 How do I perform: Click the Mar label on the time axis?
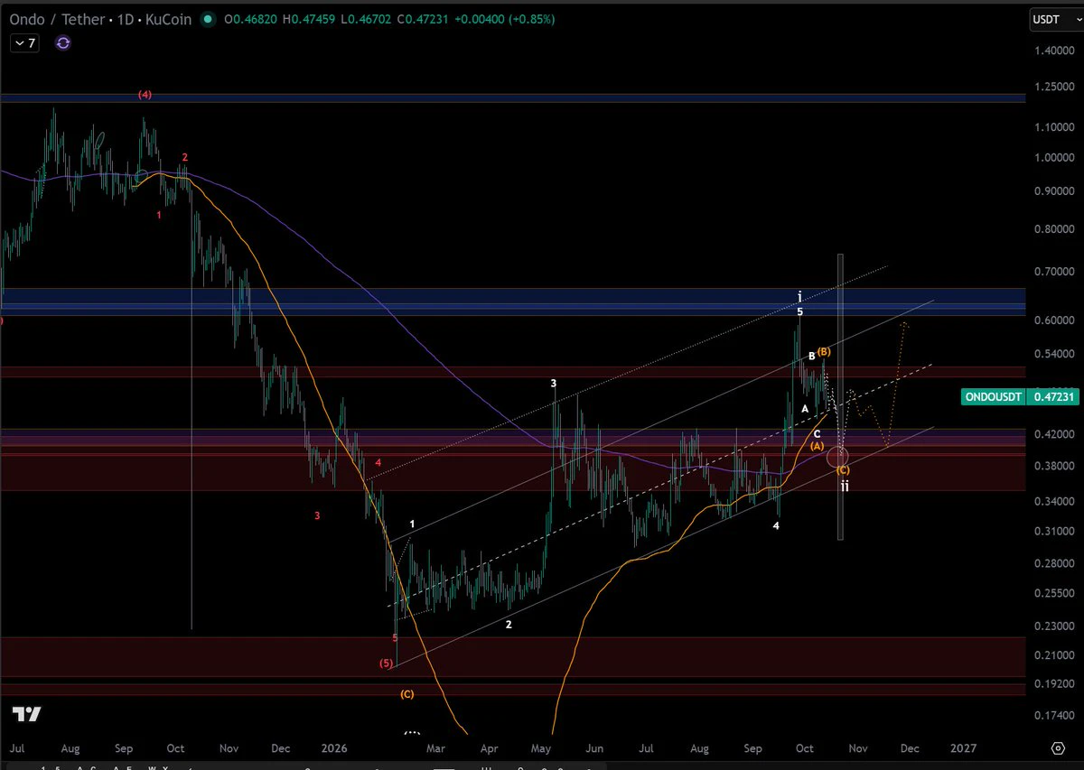point(435,748)
